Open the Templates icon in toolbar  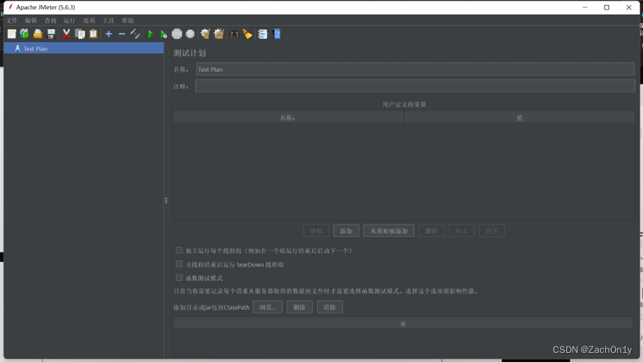24,34
